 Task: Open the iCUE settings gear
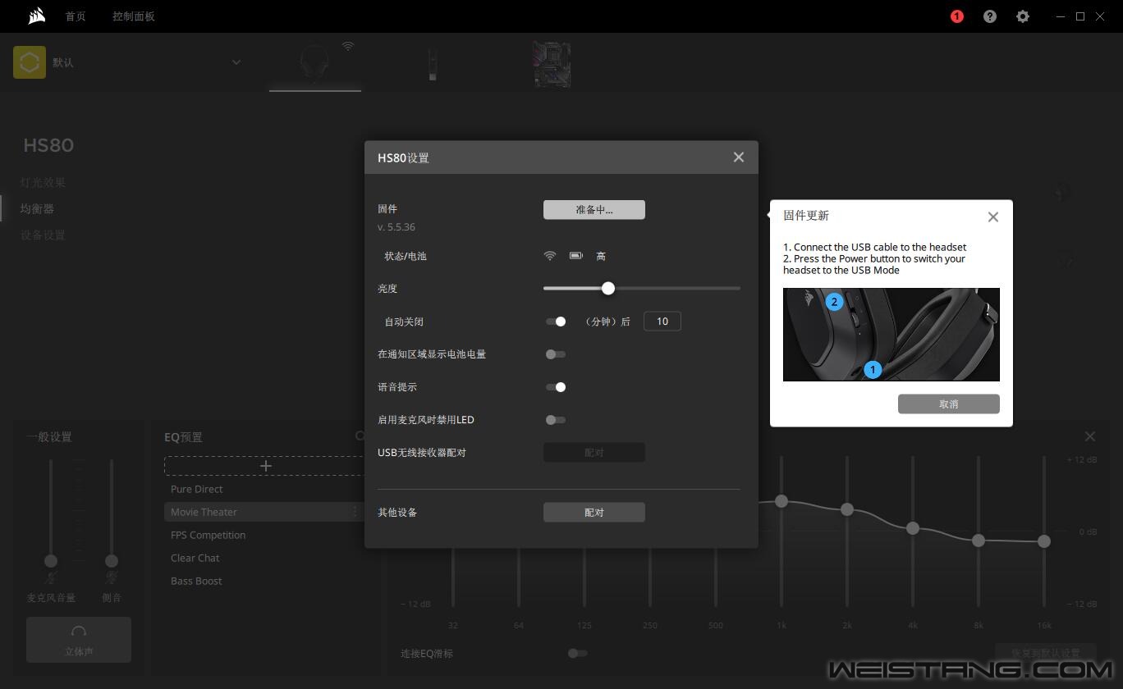click(1023, 16)
